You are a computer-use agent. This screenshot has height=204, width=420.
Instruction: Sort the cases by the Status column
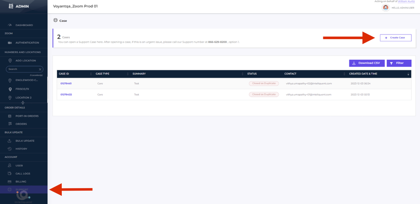point(279,74)
